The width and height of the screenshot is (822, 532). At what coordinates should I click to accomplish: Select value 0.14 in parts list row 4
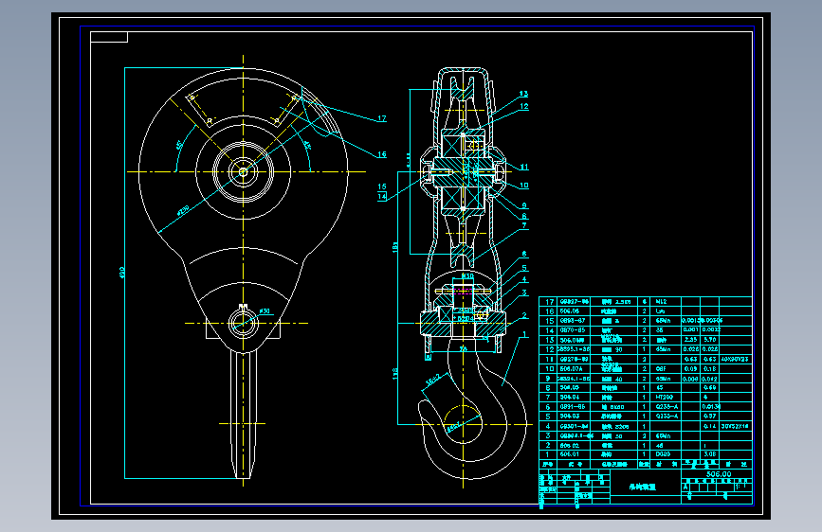[709, 426]
